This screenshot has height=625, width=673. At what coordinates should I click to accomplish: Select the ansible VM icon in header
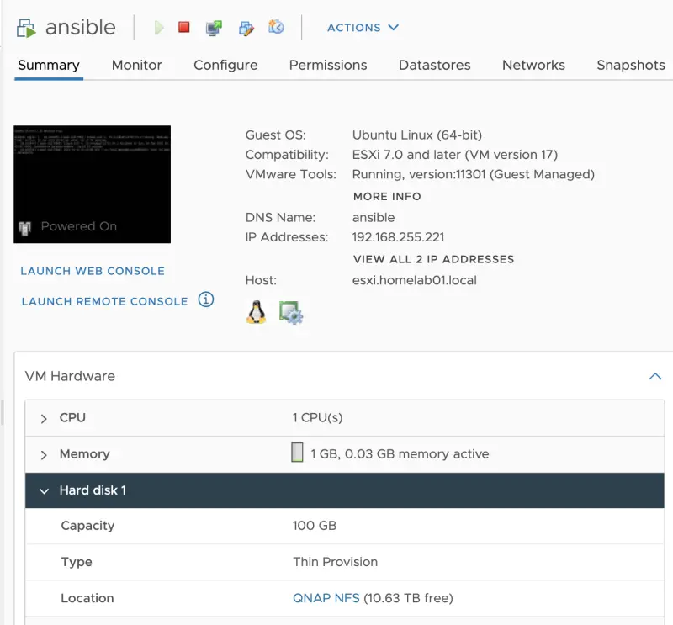point(25,26)
